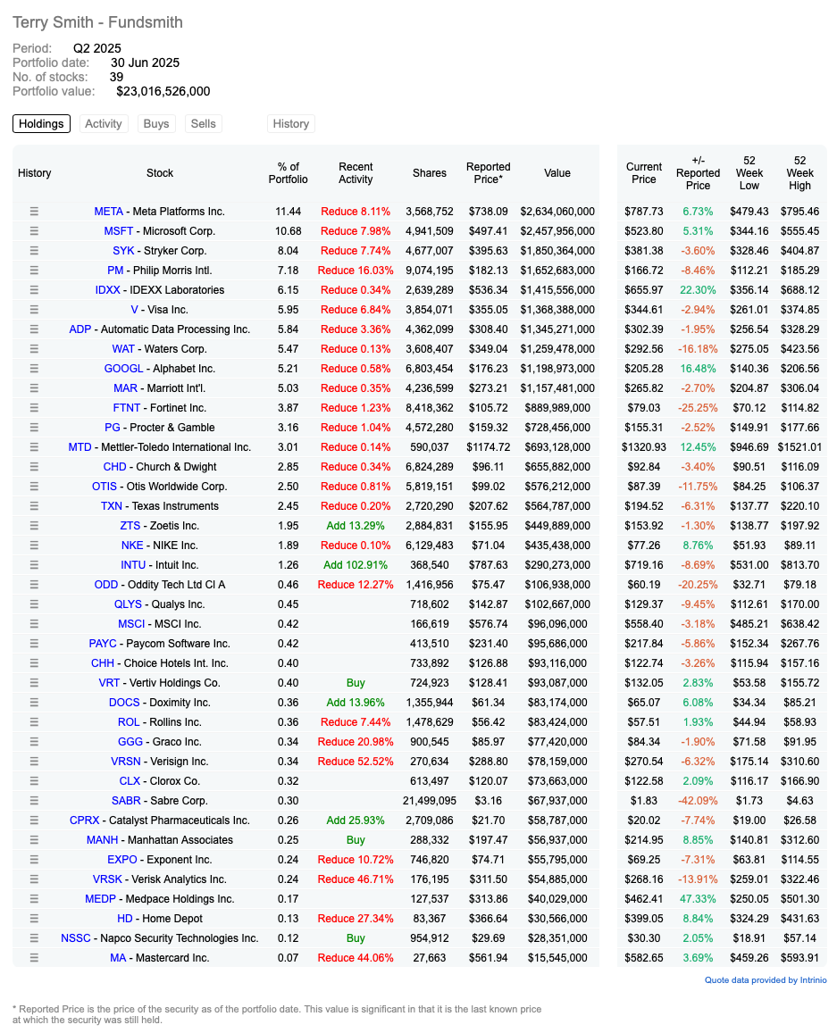
Task: Open history icon for MTD row
Action: click(x=34, y=447)
